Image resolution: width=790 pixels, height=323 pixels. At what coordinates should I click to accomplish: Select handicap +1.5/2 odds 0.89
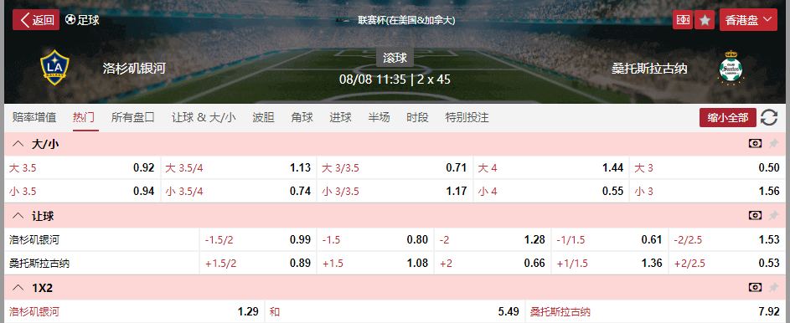tap(258, 263)
